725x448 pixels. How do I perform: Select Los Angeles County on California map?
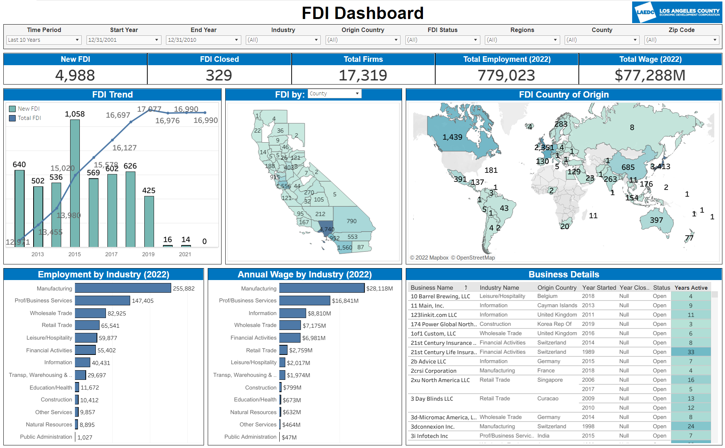point(327,225)
